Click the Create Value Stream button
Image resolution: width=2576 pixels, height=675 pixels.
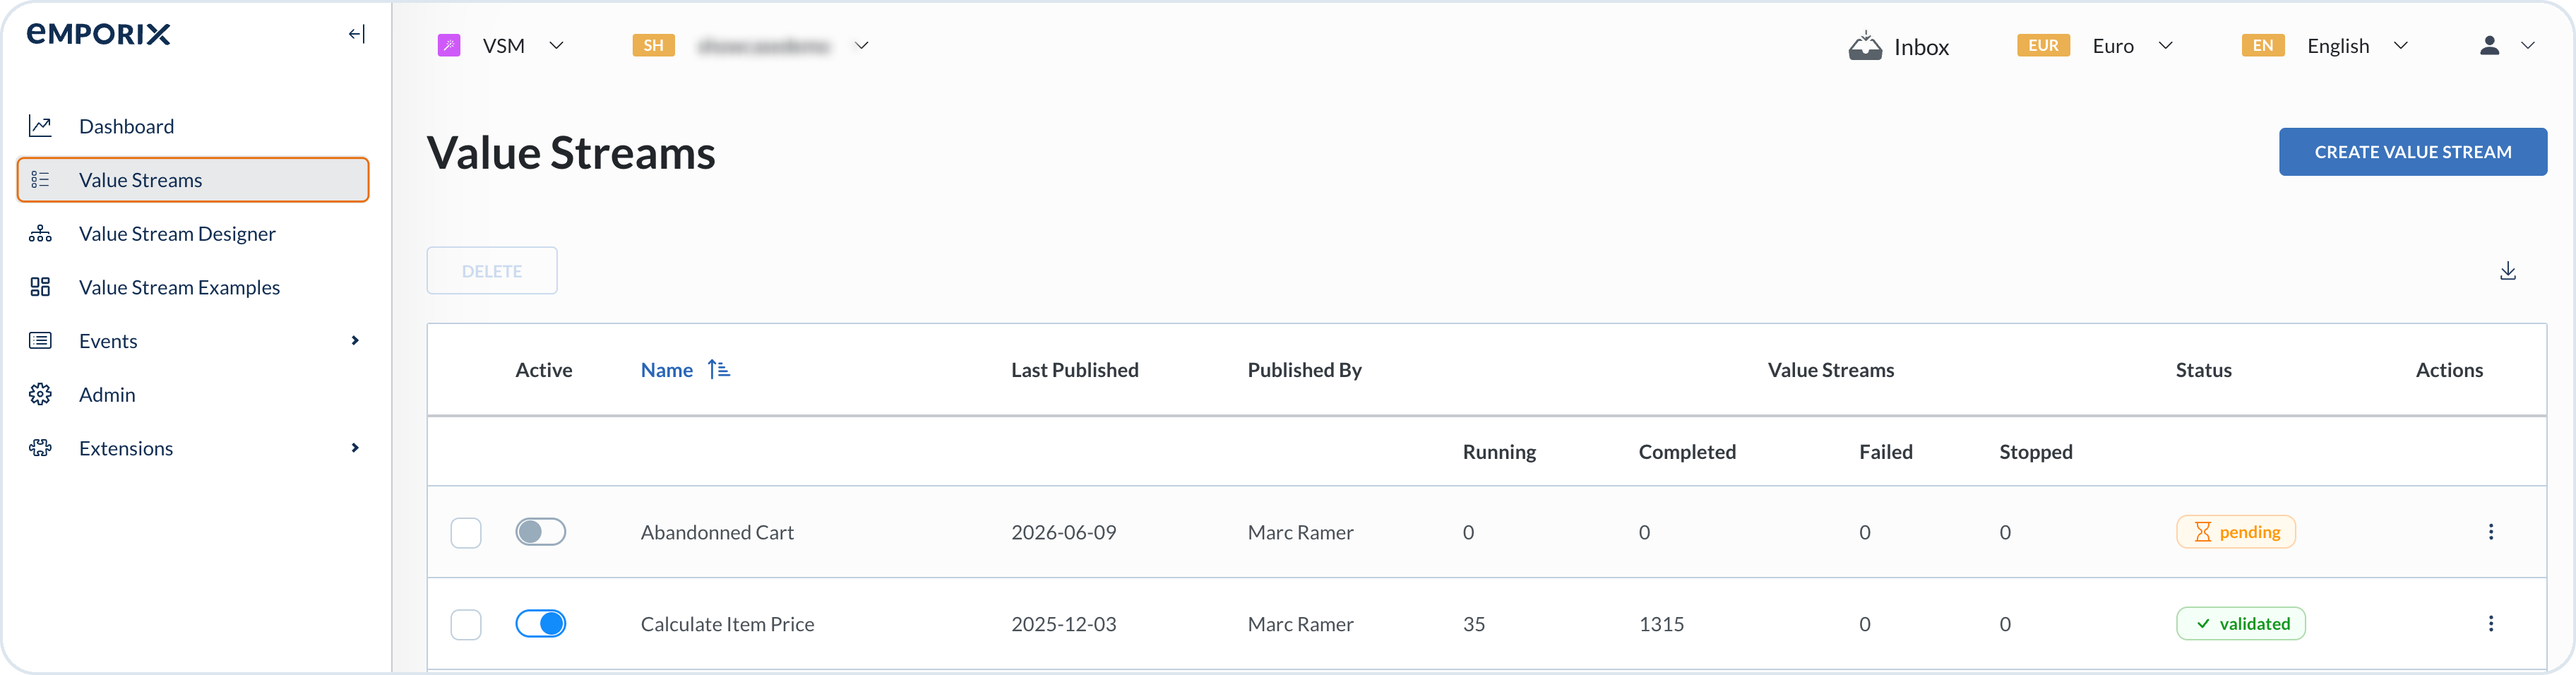click(2413, 152)
